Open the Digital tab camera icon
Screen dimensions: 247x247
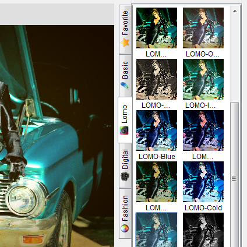click(x=125, y=176)
